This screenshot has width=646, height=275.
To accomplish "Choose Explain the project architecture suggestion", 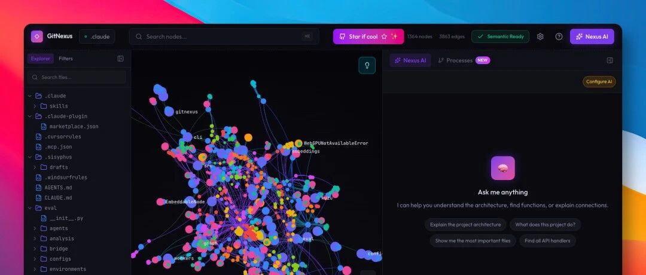I will [465, 225].
